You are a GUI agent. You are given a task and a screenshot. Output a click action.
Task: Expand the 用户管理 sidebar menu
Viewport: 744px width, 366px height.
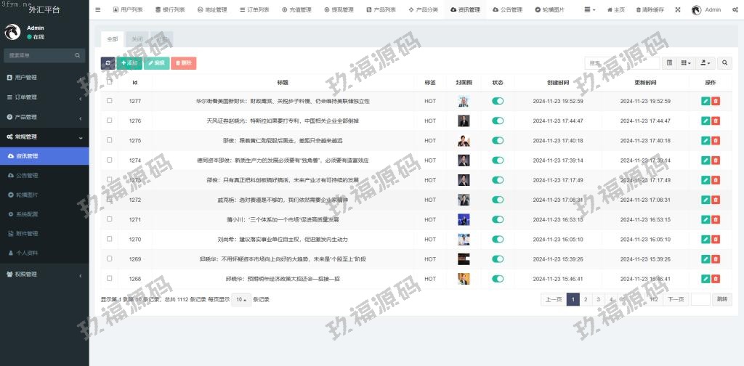pyautogui.click(x=44, y=77)
